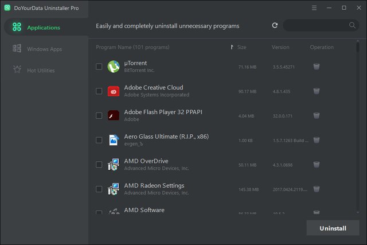Sort programs by Size column
This screenshot has width=367, height=245.
tap(241, 47)
